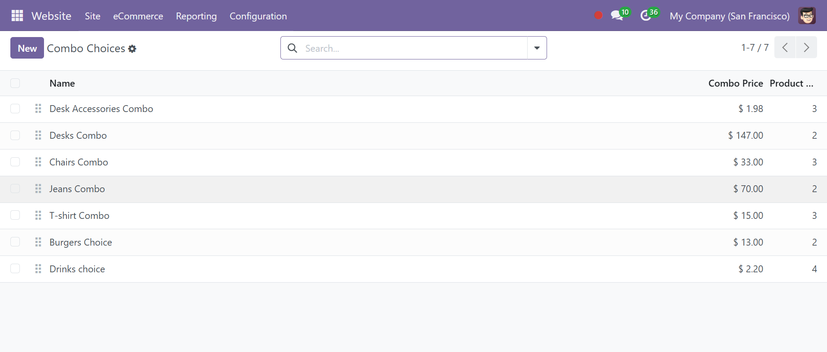The image size is (827, 352).
Task: Open the Reporting menu
Action: click(x=196, y=16)
